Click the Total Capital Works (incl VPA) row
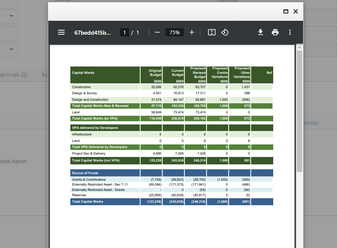This screenshot has height=248, width=337. click(171, 161)
